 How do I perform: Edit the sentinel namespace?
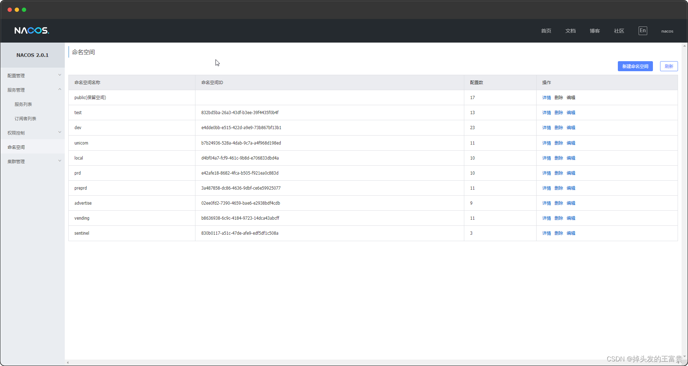coord(571,233)
